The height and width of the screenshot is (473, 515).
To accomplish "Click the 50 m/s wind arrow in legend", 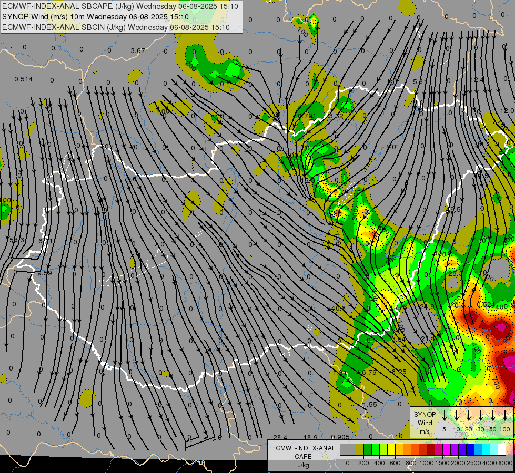I will pyautogui.click(x=493, y=415).
